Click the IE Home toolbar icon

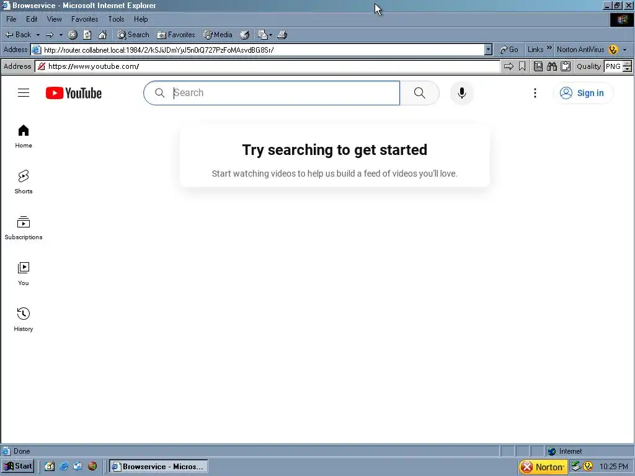point(102,35)
